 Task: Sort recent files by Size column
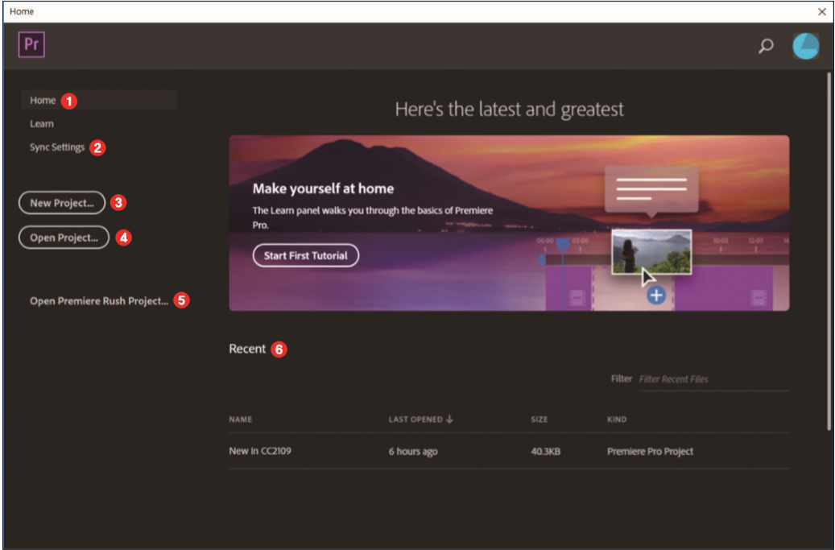click(x=539, y=420)
